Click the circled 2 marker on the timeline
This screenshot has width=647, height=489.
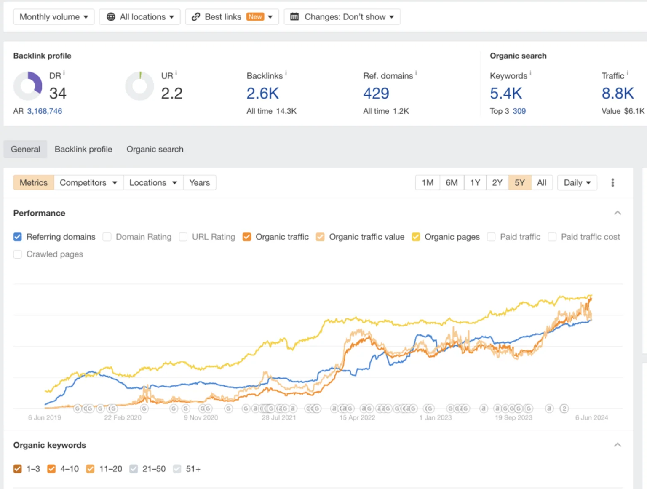[564, 409]
